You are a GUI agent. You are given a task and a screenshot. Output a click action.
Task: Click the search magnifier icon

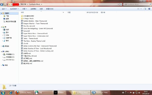click(x=150, y=4)
